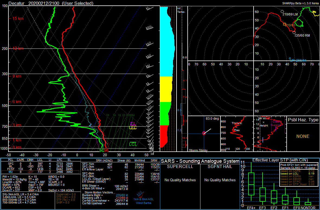Click the Classic Supercell label
Viewport: 320px width, 210px height.
[277, 123]
